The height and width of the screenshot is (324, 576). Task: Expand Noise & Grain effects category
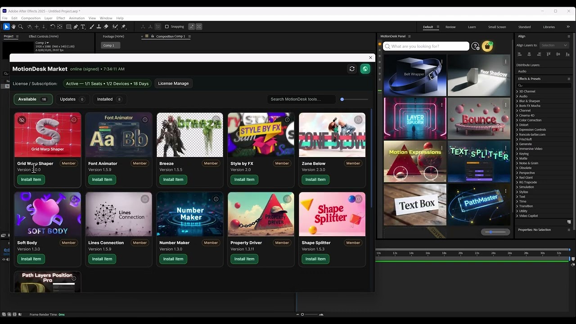(517, 163)
